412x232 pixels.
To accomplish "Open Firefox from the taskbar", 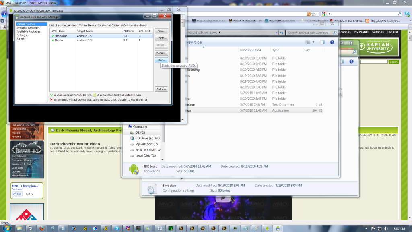I will [x=41, y=228].
